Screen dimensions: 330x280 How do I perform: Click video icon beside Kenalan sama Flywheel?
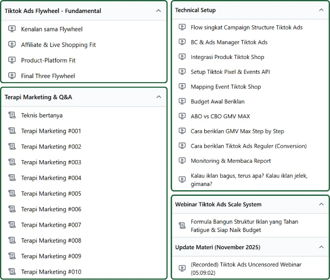pos(12,29)
